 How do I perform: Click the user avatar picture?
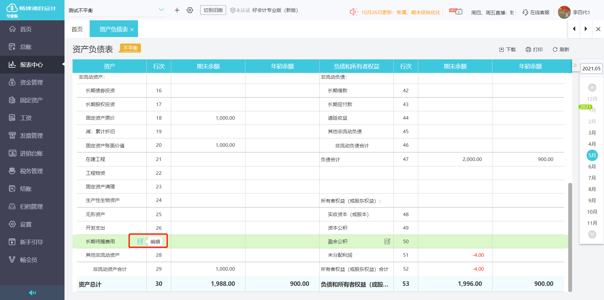pos(564,12)
